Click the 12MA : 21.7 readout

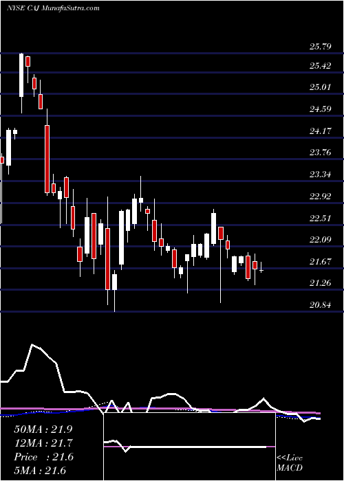[43, 443]
